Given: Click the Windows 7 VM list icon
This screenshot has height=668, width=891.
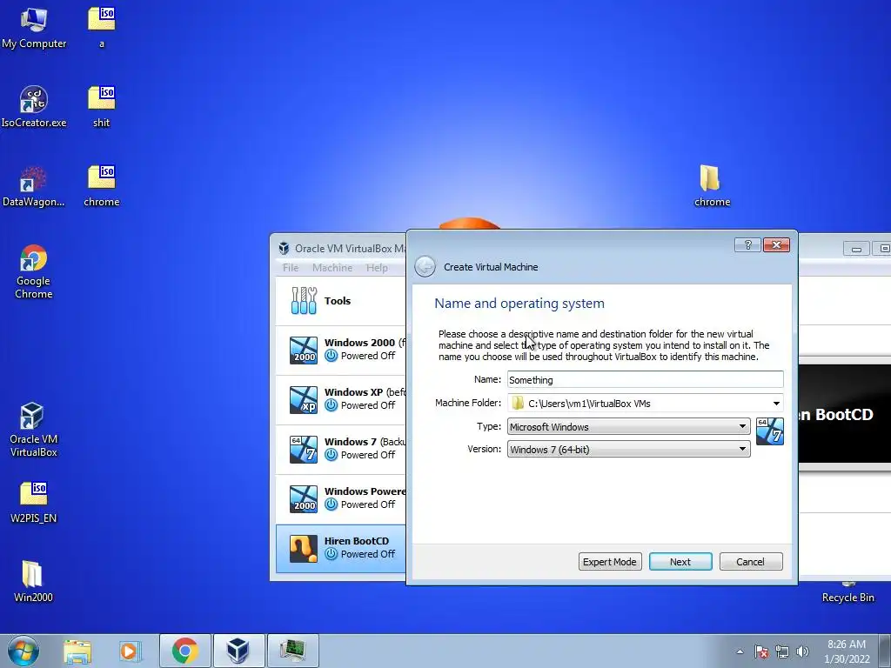Looking at the screenshot, I should point(304,450).
